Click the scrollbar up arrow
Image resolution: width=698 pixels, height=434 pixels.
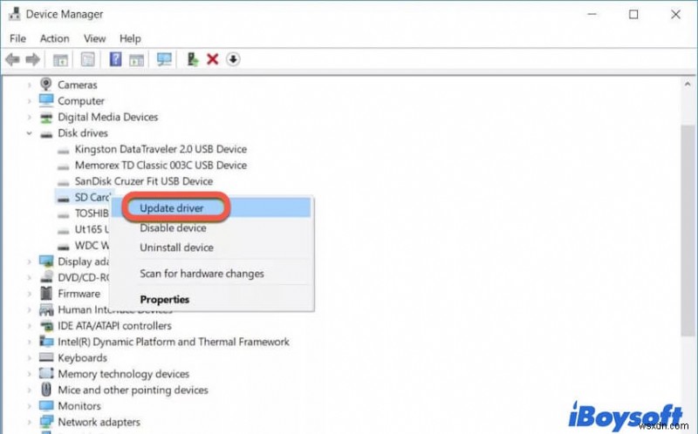688,84
